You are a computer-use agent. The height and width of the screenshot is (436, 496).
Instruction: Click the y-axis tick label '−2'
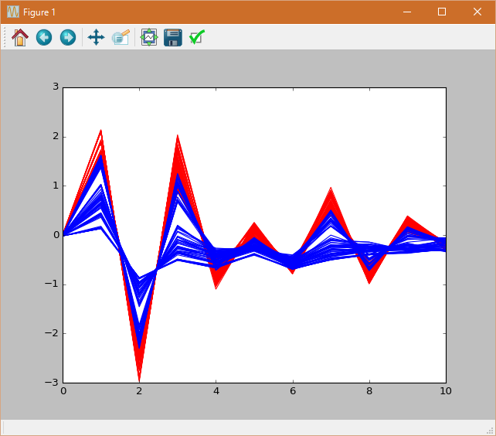[52, 333]
